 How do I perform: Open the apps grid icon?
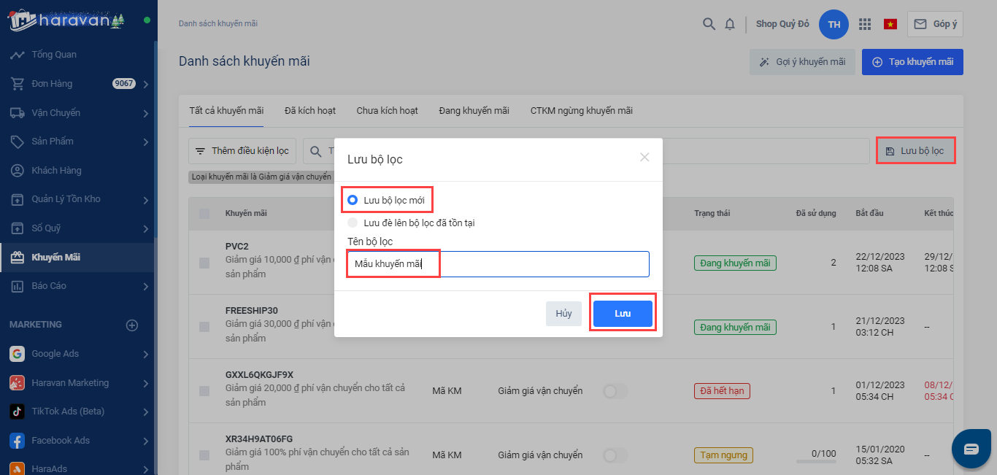(x=865, y=24)
